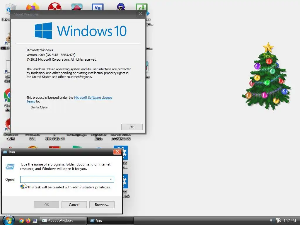Click the Run program icon beside description
300x225 pixels.
[x=10, y=167]
